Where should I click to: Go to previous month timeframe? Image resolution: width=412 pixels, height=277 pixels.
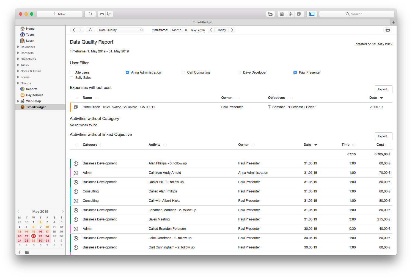[x=211, y=30]
